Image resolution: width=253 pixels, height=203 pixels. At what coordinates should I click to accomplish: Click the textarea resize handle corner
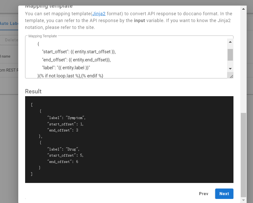(x=231, y=76)
